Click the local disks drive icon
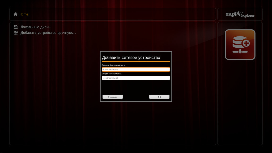Image resolution: width=272 pixels, height=153 pixels. 16,27
